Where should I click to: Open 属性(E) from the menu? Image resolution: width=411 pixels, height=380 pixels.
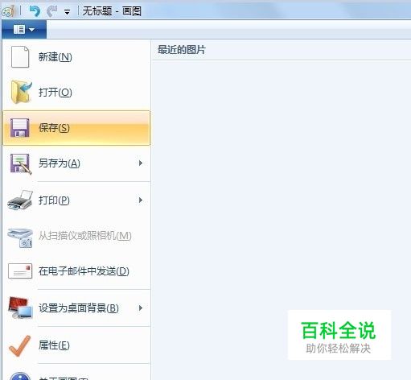tap(76, 345)
